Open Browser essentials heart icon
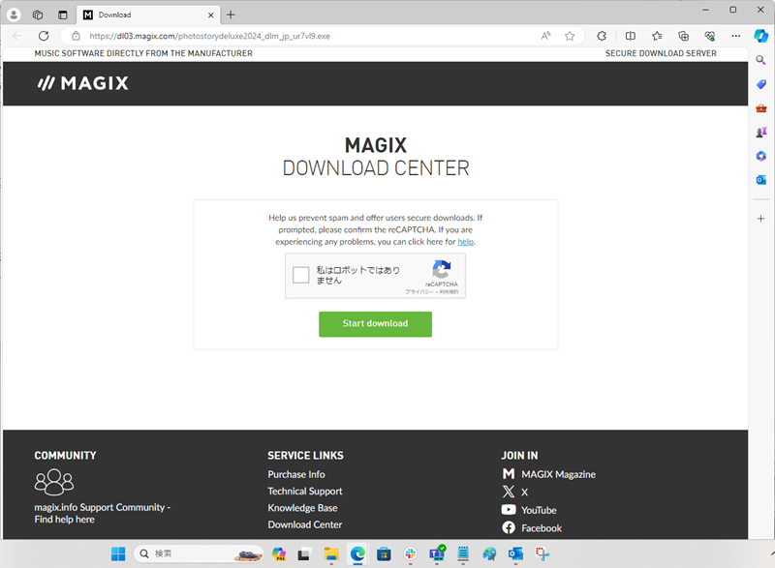The height and width of the screenshot is (568, 775). coord(710,36)
